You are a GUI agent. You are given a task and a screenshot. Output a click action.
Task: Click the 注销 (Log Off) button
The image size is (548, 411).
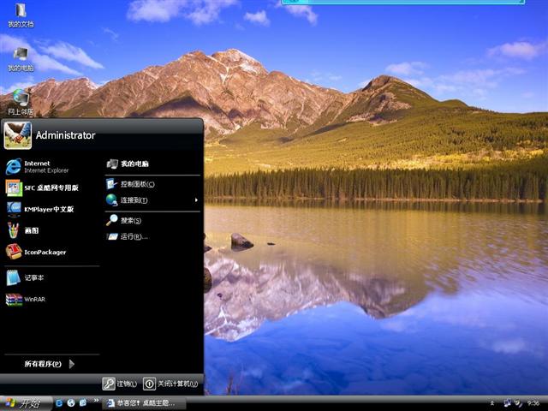[x=121, y=384]
